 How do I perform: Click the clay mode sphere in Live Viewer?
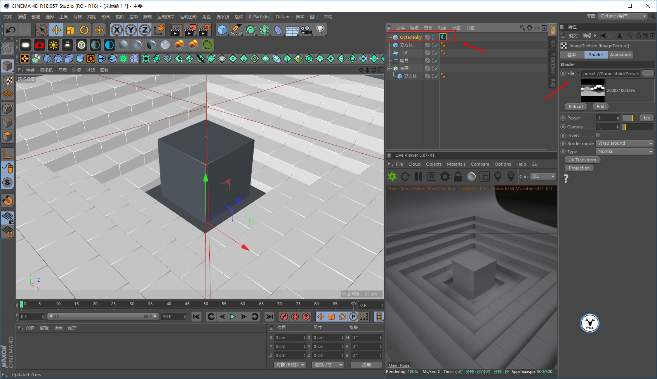[x=471, y=177]
